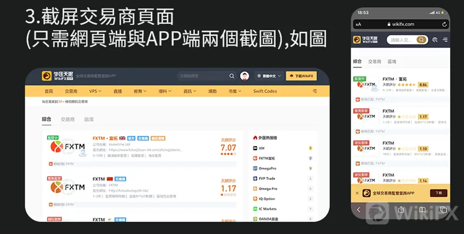The width and height of the screenshot is (464, 234).
Task: Open the 首頁 menu item
Action: (49, 91)
